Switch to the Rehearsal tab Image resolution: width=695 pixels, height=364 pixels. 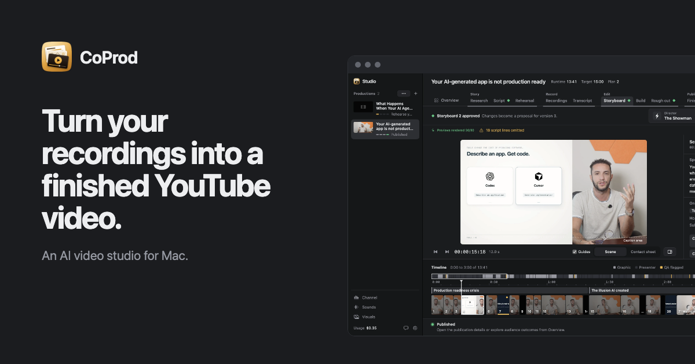pyautogui.click(x=525, y=101)
